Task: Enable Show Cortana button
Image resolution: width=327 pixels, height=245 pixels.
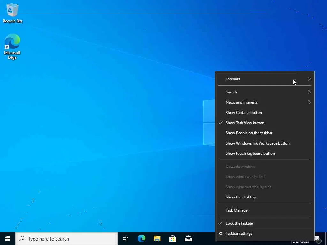Action: 264,113
